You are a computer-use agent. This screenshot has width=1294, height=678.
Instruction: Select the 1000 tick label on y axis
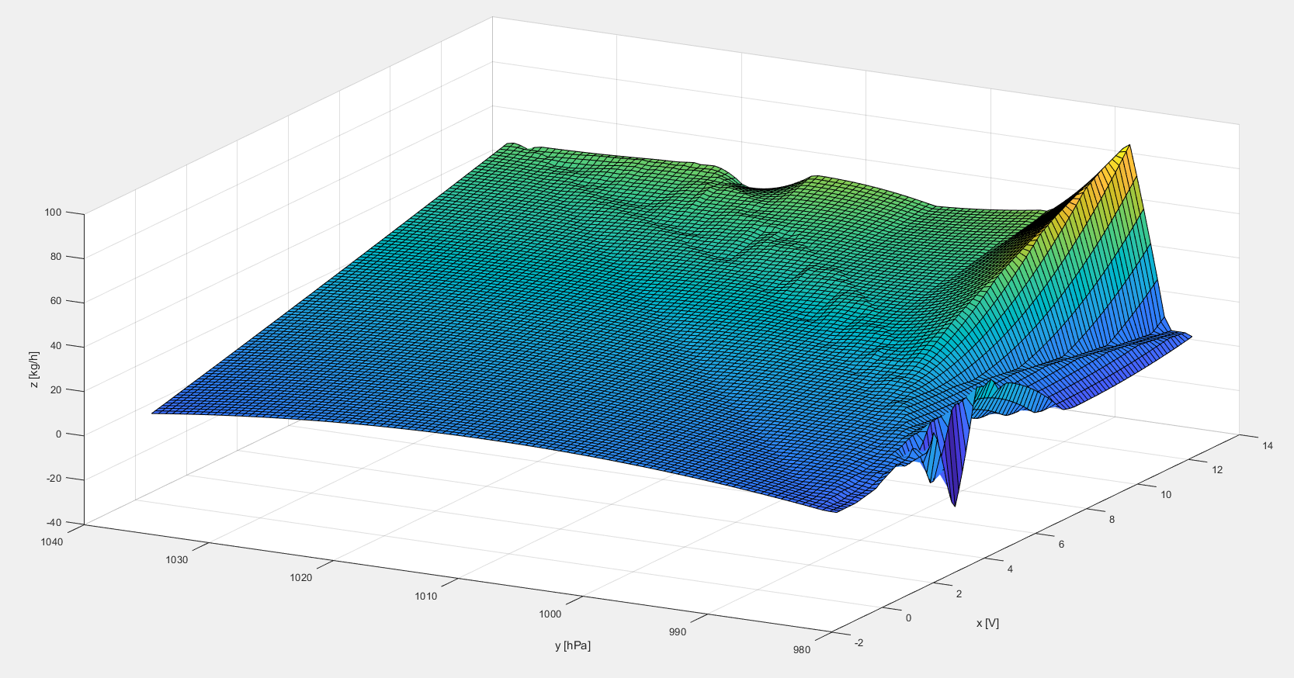click(x=550, y=614)
